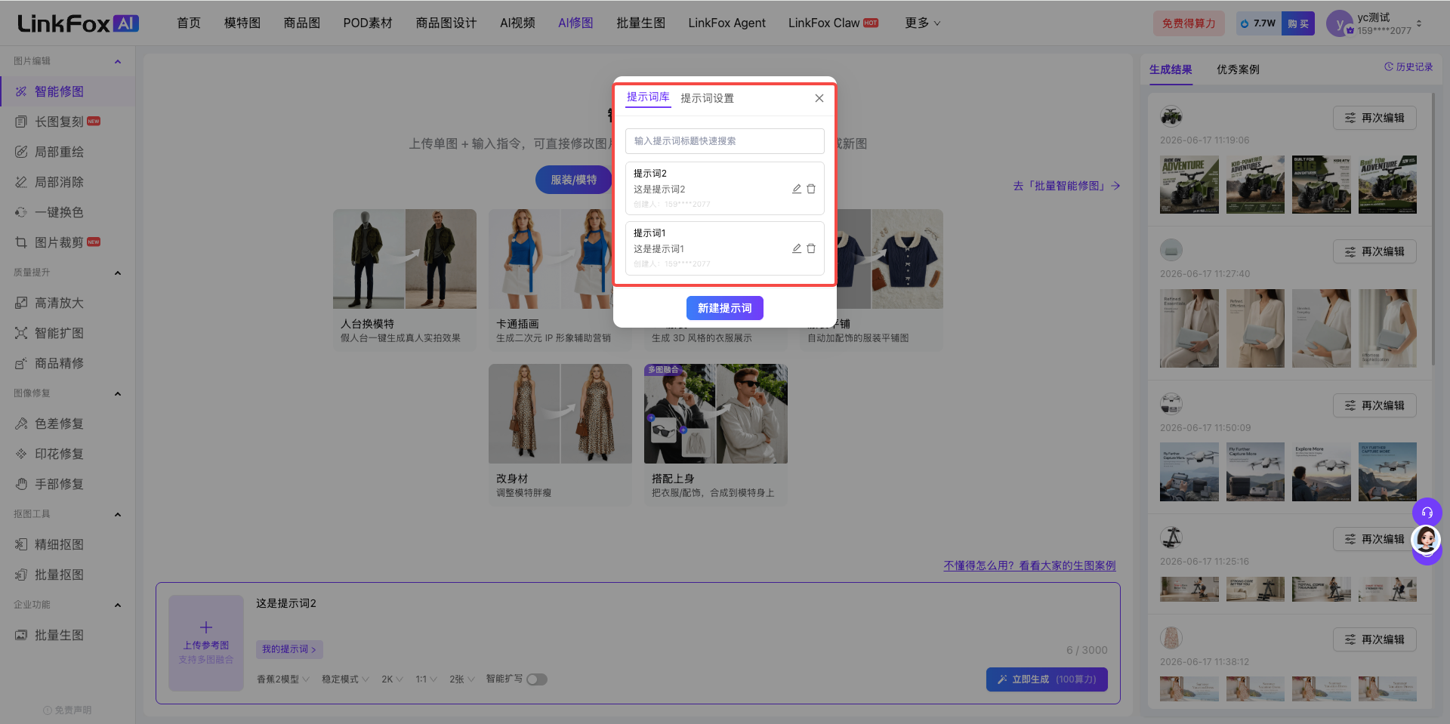The image size is (1450, 724).
Task: Open the 1:1 aspect ratio dropdown
Action: pos(427,679)
